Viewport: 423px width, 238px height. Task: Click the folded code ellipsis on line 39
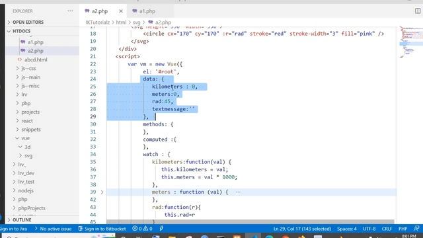[238, 192]
